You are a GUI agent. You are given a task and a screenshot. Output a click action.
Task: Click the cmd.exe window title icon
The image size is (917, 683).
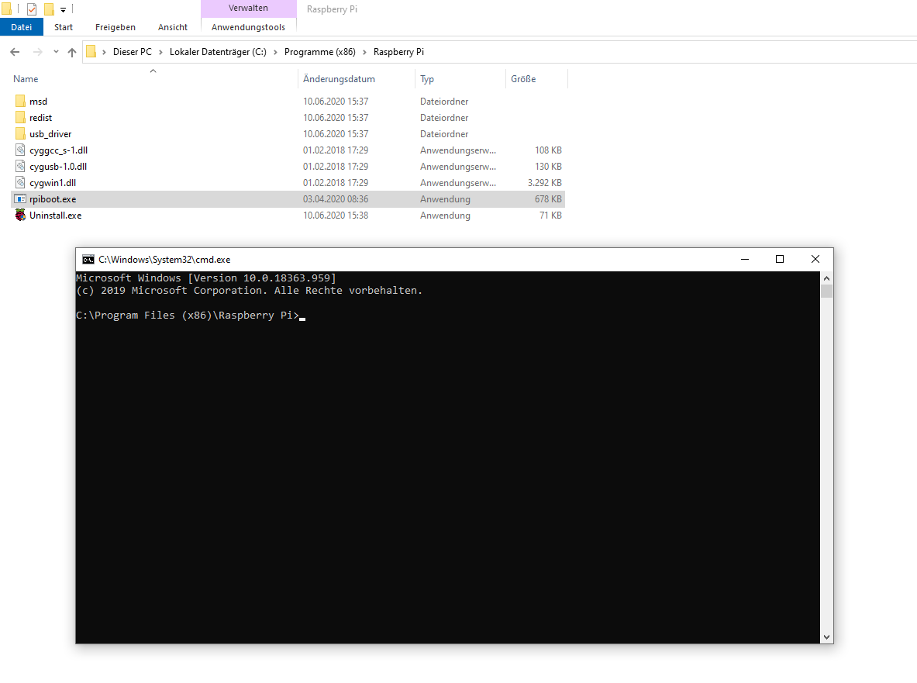tap(88, 260)
